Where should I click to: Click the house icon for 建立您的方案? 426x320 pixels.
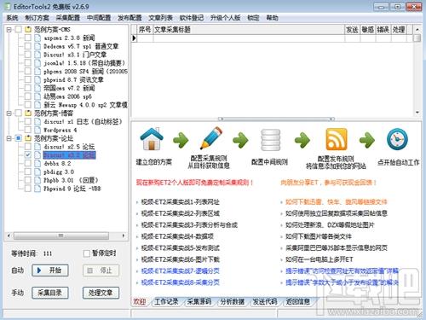click(152, 139)
